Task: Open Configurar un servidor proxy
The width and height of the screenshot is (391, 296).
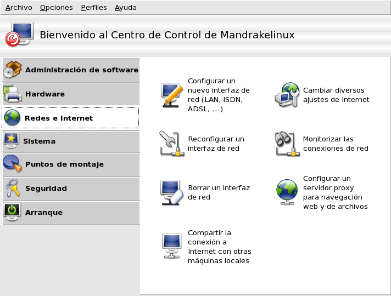Action: 336,192
